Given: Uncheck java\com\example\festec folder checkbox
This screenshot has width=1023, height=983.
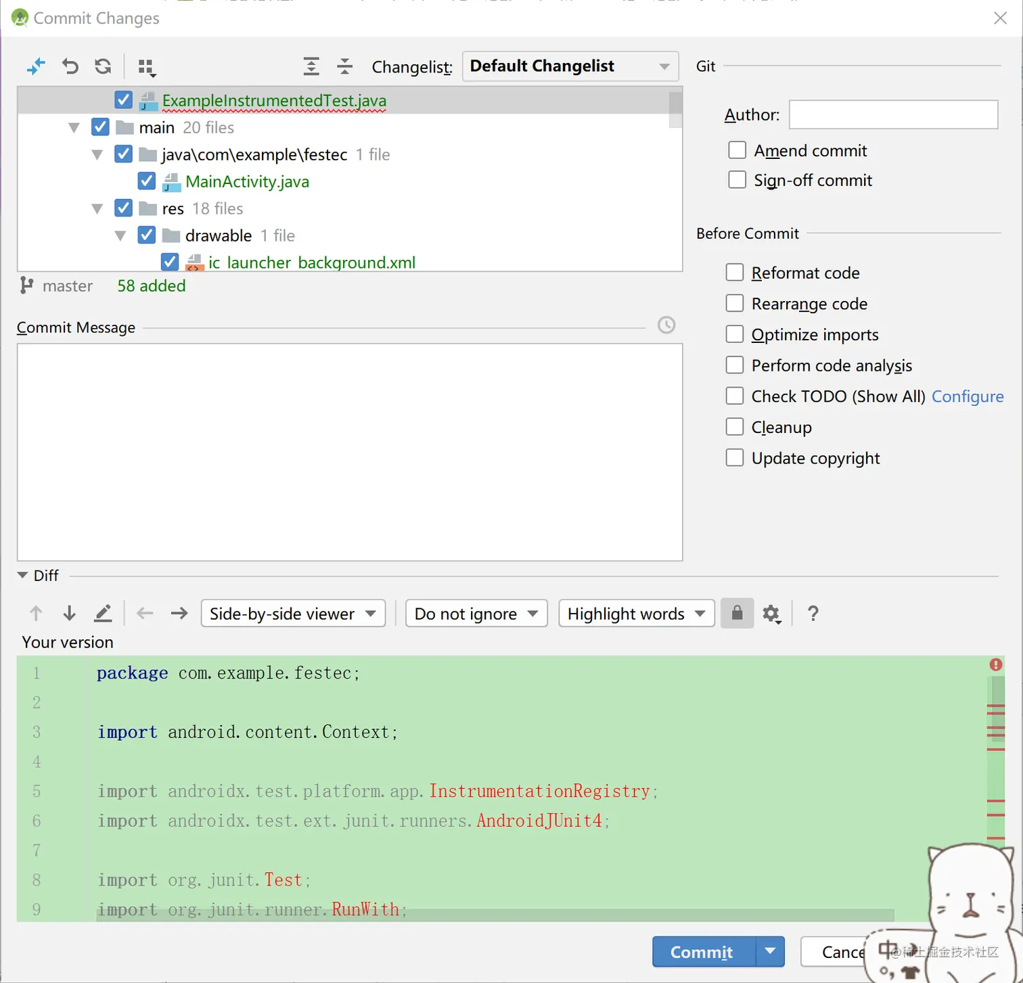Looking at the screenshot, I should pyautogui.click(x=123, y=154).
